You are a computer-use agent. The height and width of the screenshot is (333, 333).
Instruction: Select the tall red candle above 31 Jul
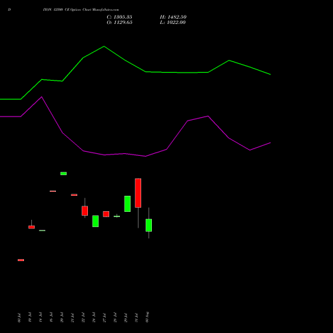pos(138,193)
